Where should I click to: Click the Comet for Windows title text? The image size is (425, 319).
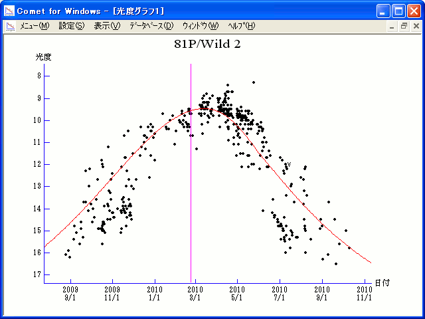coord(58,11)
